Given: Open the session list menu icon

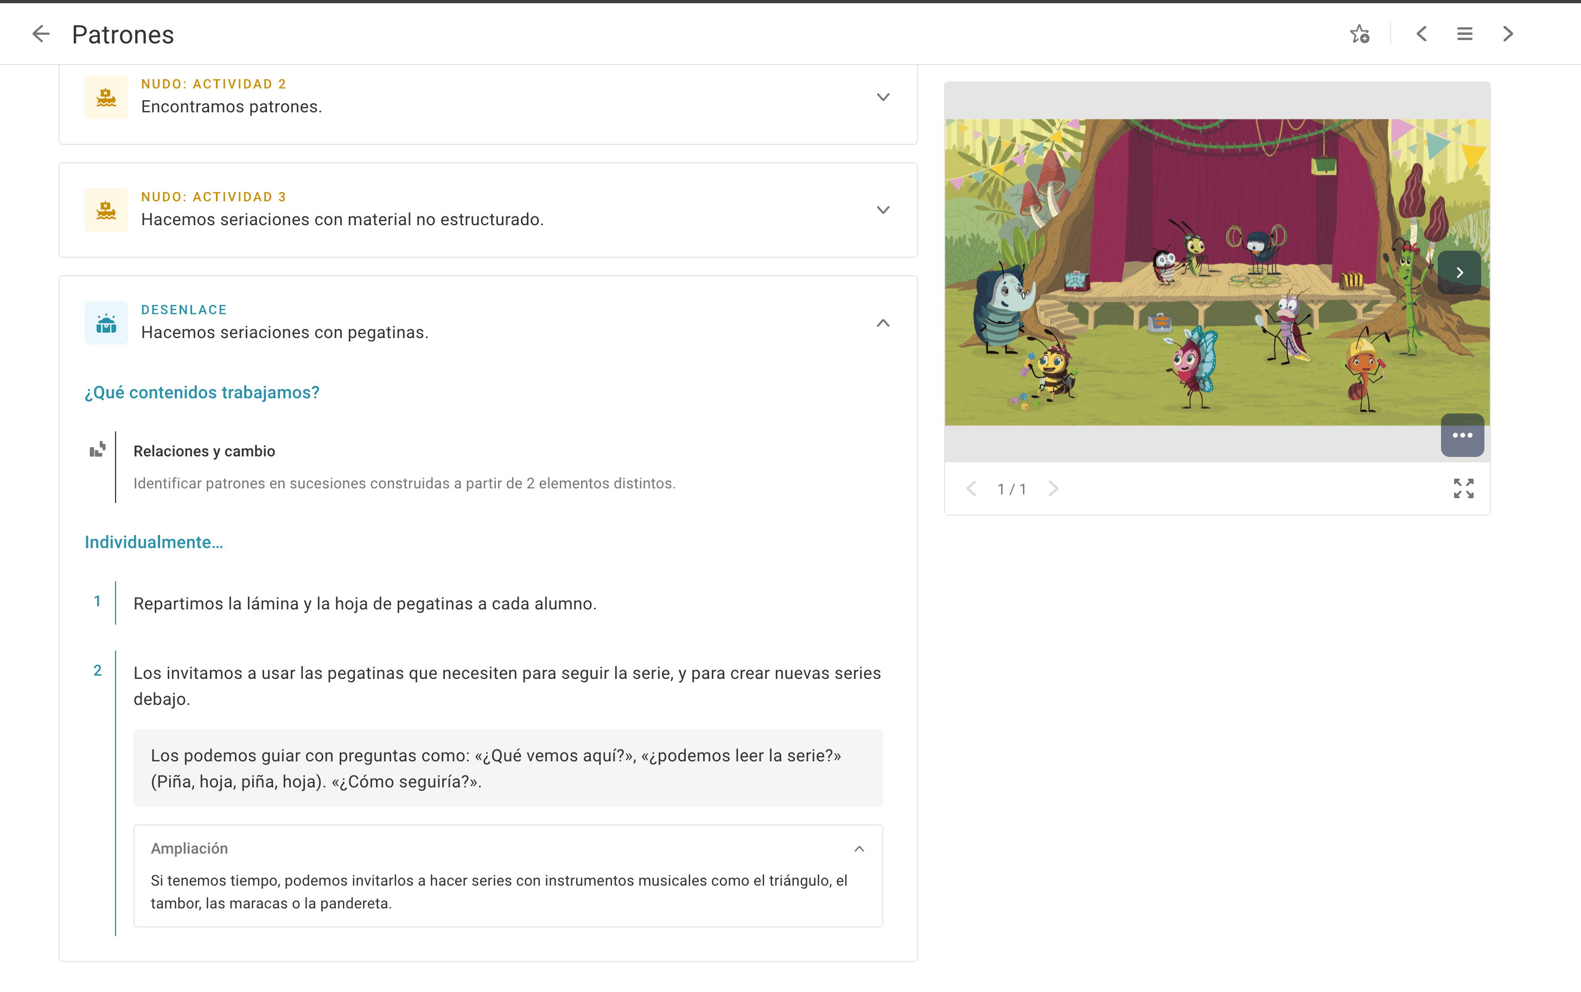Looking at the screenshot, I should tap(1464, 34).
